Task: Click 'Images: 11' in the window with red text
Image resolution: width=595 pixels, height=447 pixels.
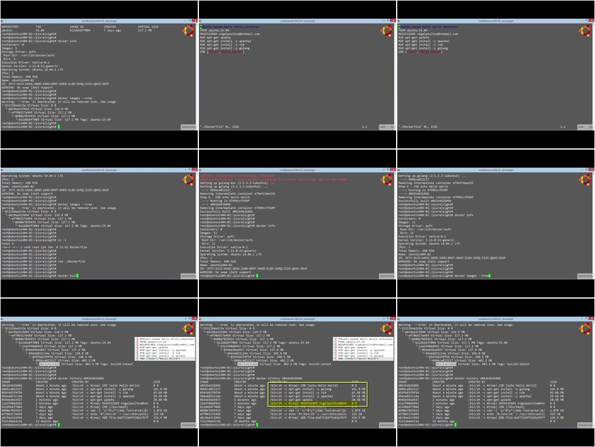Action: (x=207, y=233)
